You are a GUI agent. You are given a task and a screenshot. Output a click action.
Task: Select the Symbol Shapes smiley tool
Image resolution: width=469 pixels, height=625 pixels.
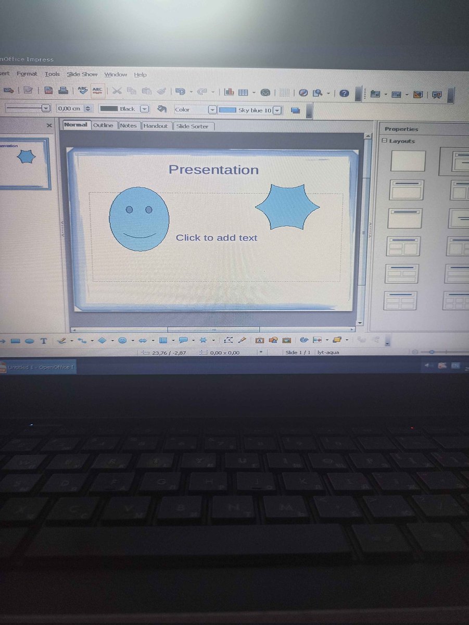(122, 341)
